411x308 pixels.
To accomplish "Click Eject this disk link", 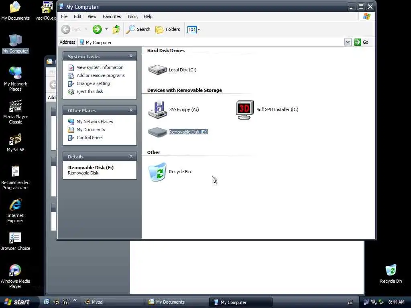I will (x=90, y=91).
